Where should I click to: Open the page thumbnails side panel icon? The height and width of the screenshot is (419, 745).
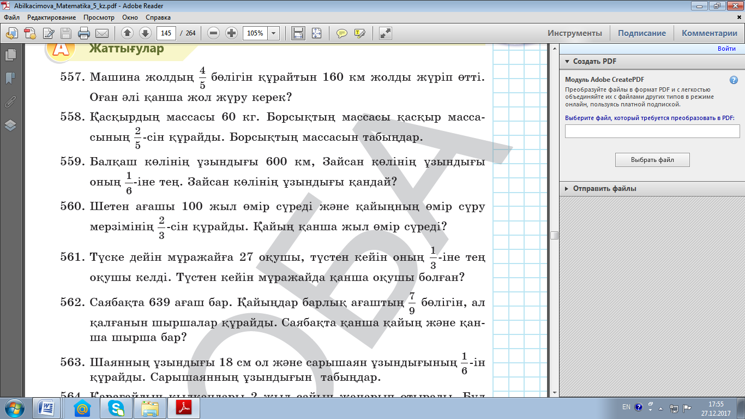[10, 55]
